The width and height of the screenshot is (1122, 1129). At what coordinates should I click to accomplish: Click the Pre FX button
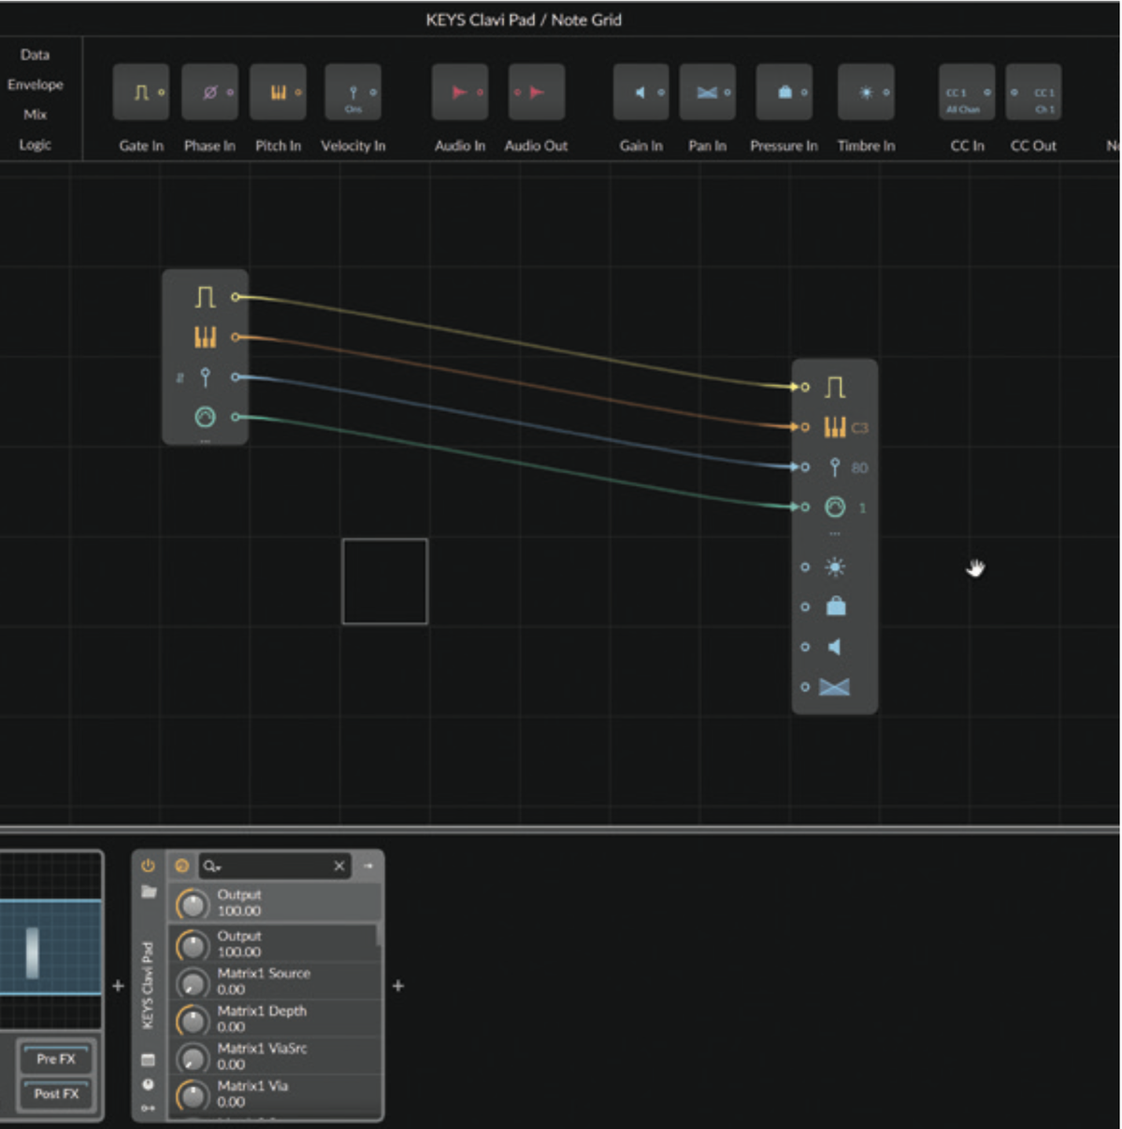pos(55,1058)
